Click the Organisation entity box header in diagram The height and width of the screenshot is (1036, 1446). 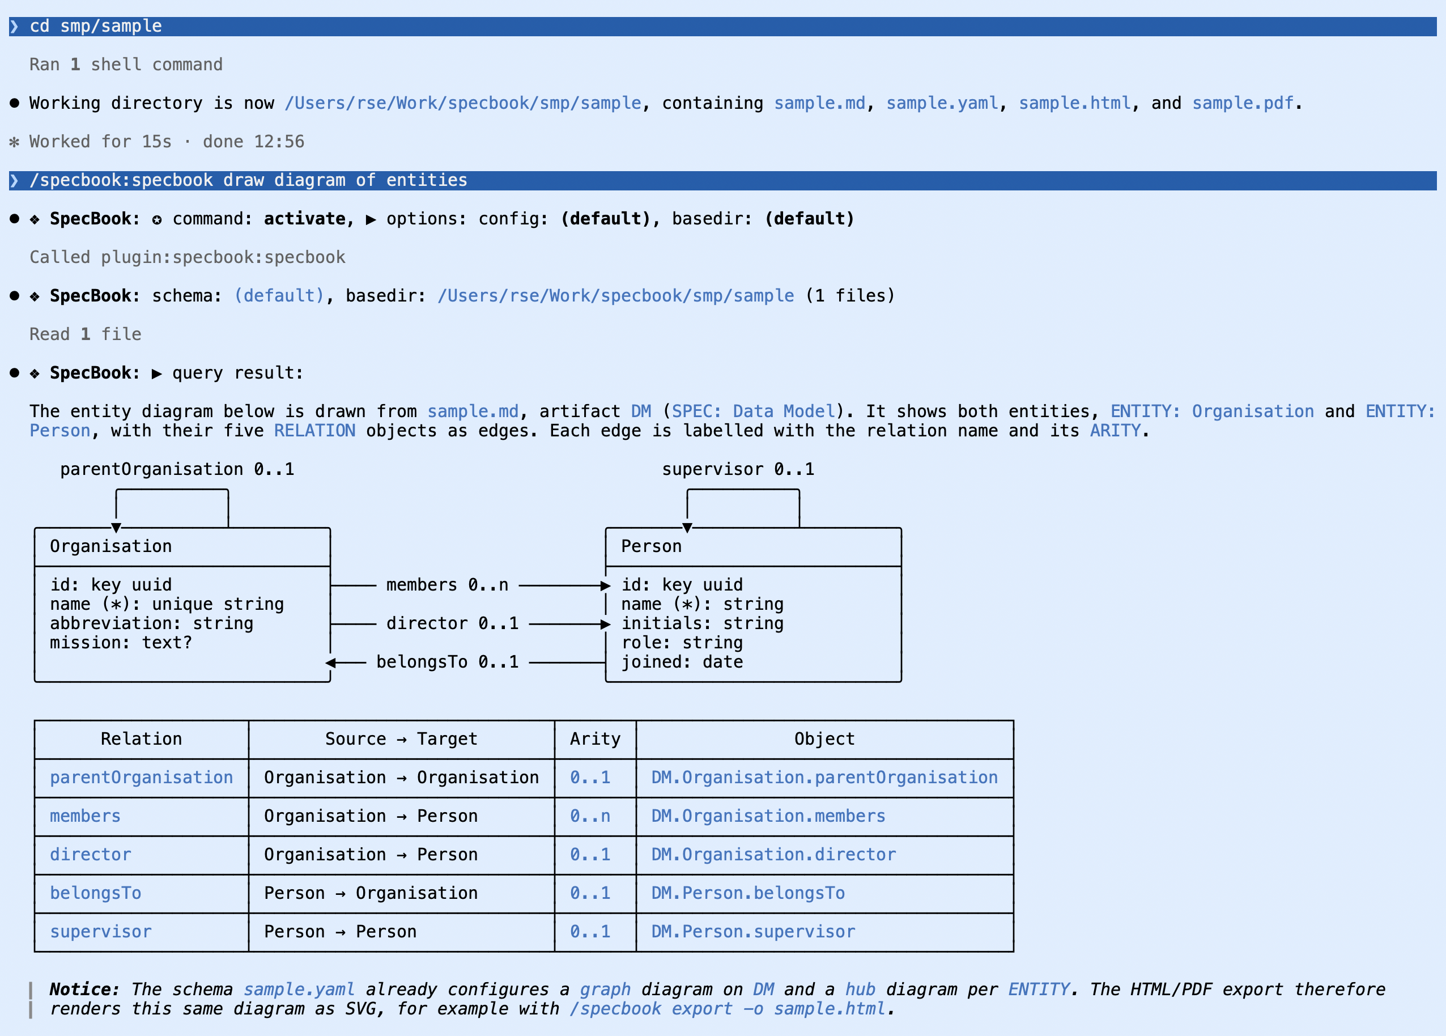point(182,547)
